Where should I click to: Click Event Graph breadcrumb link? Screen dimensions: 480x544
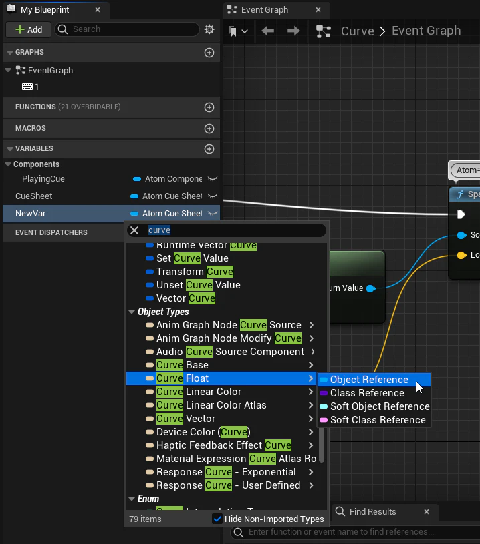(x=426, y=31)
